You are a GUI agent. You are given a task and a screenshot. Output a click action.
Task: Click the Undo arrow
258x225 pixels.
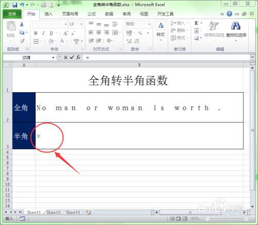click(22, 5)
